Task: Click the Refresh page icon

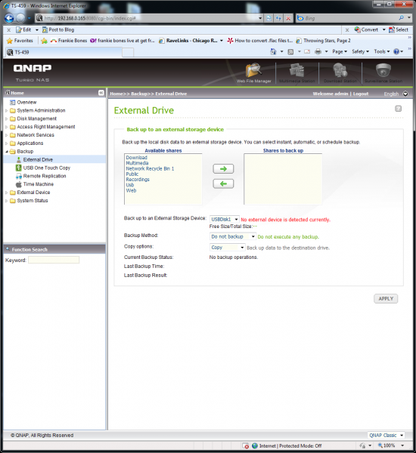Action: (x=278, y=18)
